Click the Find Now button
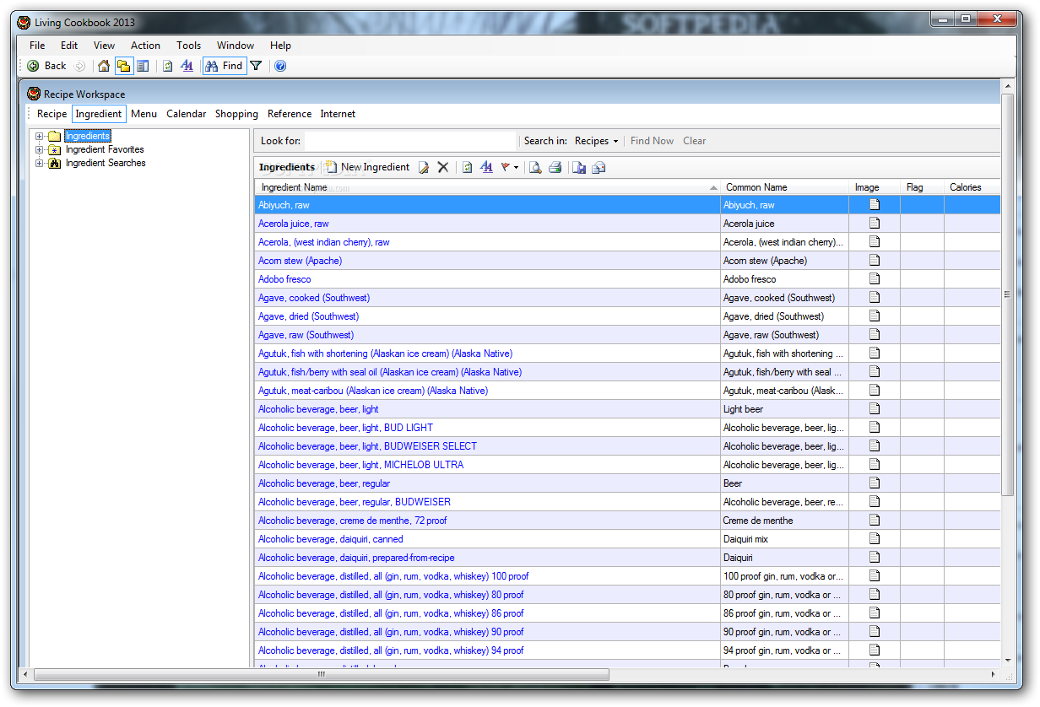 click(652, 141)
